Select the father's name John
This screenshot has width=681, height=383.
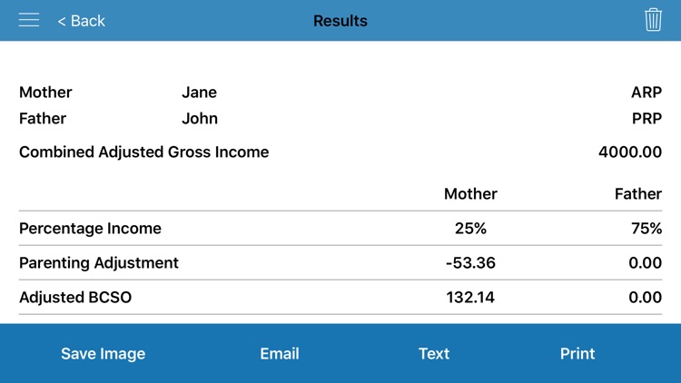coord(200,119)
